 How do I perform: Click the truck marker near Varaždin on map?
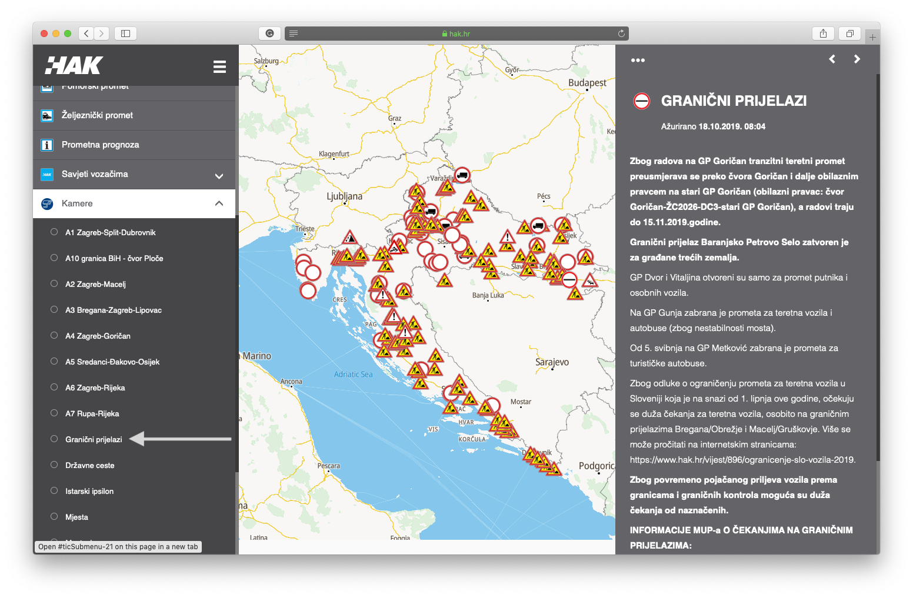462,175
